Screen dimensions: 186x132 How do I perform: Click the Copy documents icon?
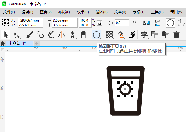coord(155,35)
